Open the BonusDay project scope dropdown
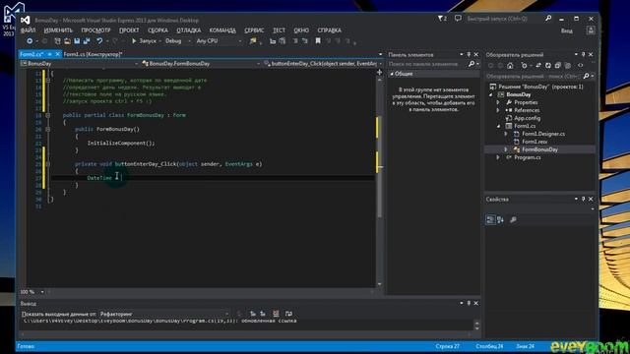The width and height of the screenshot is (630, 354). click(x=80, y=63)
